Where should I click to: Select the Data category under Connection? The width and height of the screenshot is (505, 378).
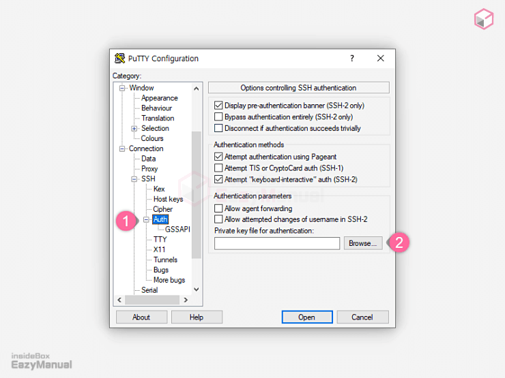tap(149, 159)
